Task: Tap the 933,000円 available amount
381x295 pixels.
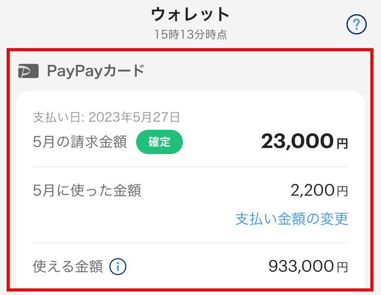Action: coord(308,267)
